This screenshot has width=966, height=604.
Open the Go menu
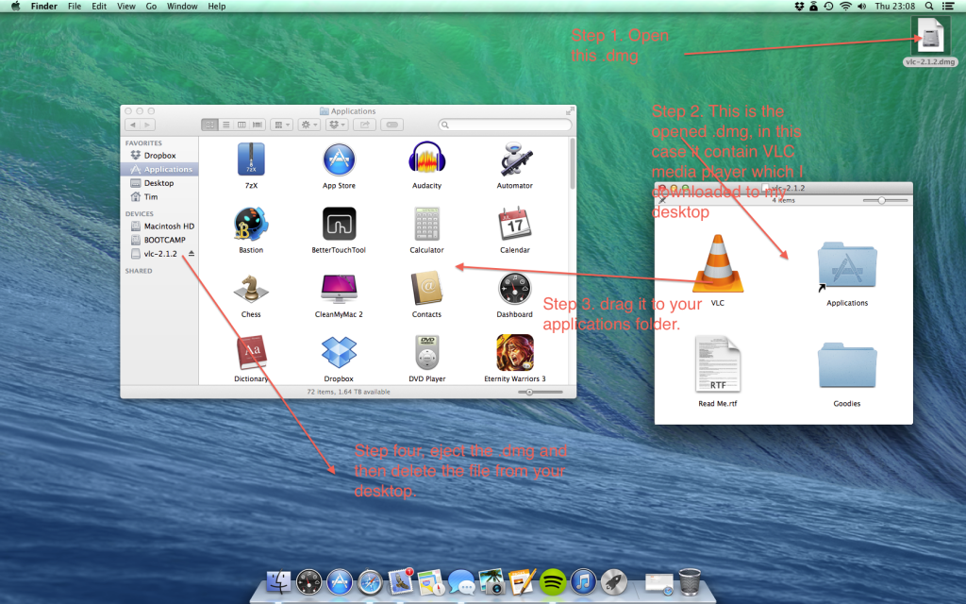coord(151,7)
